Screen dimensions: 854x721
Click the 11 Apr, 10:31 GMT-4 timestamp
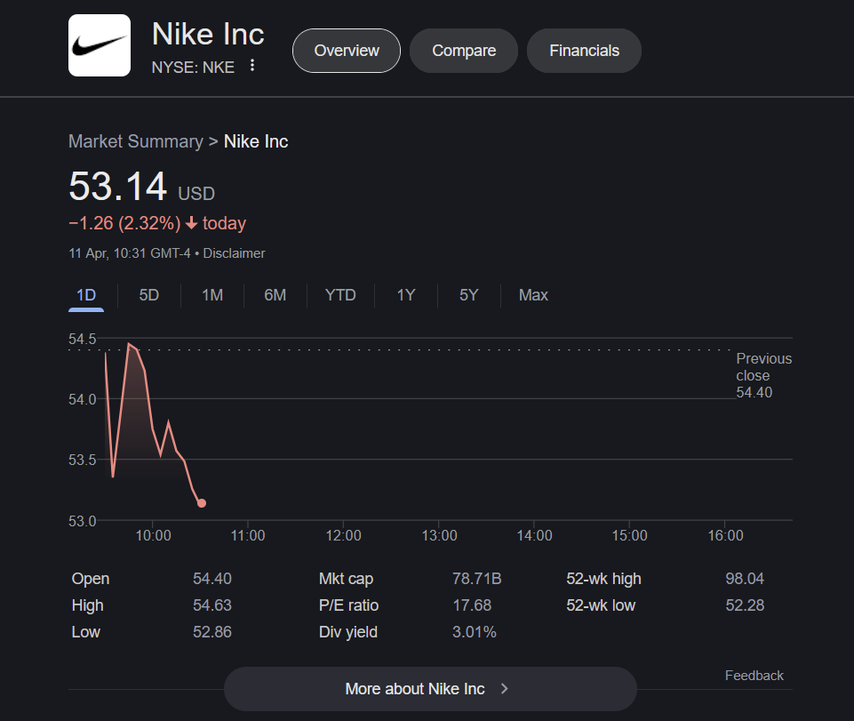(x=130, y=253)
